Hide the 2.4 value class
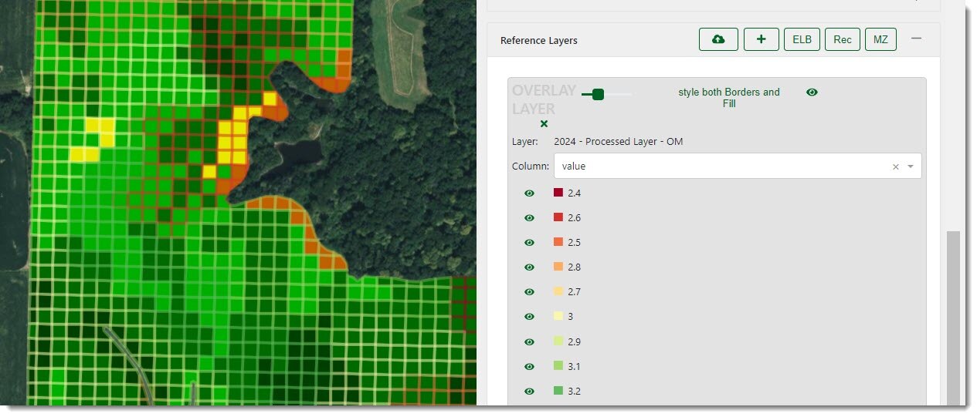This screenshot has height=417, width=977. (529, 193)
